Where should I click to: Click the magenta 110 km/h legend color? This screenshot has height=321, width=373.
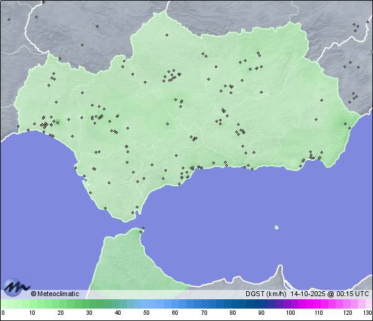pyautogui.click(x=318, y=304)
